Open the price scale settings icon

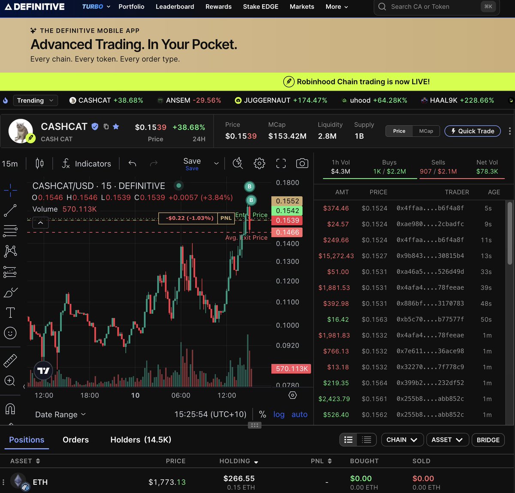click(x=293, y=395)
